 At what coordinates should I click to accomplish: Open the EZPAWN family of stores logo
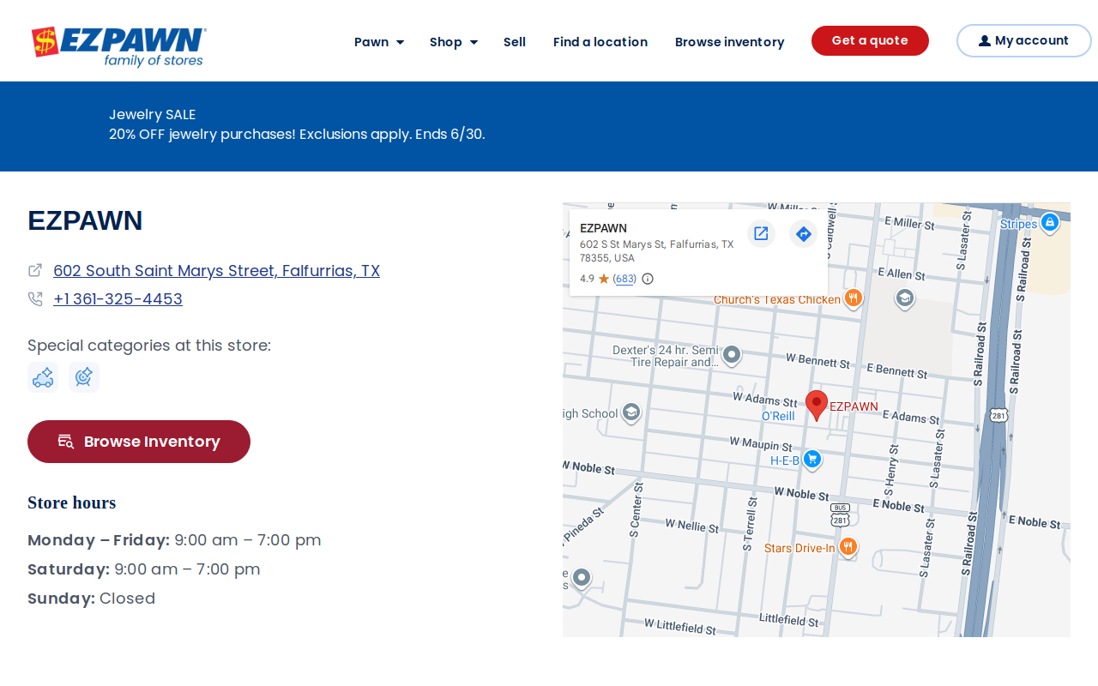[118, 46]
